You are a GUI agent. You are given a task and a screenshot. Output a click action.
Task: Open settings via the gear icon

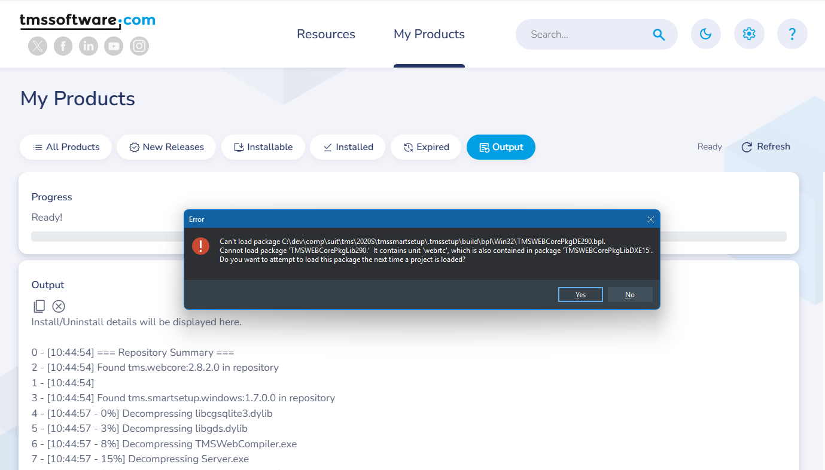[749, 34]
